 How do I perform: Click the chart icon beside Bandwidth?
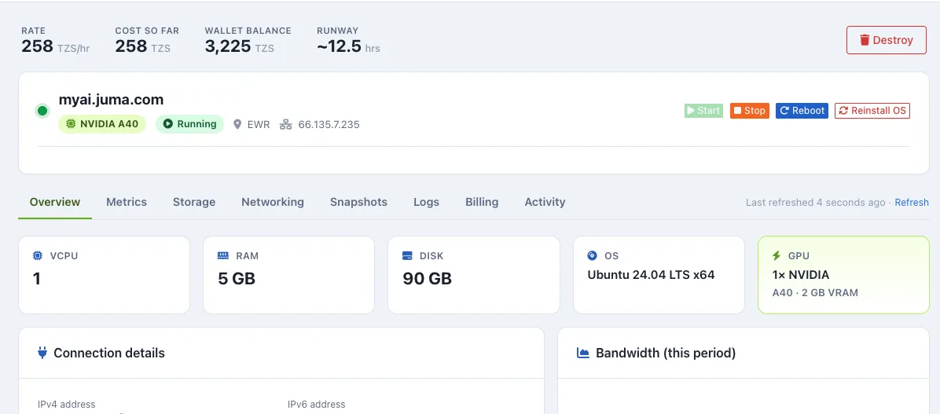[582, 353]
